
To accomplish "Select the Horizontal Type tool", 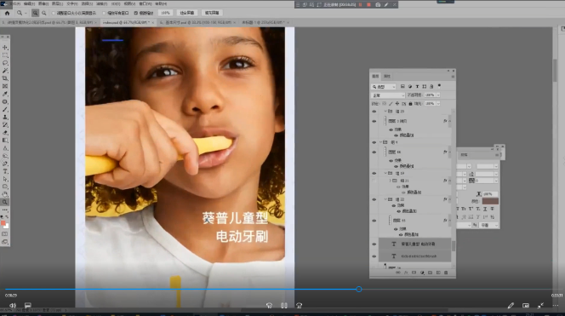I will (5, 171).
